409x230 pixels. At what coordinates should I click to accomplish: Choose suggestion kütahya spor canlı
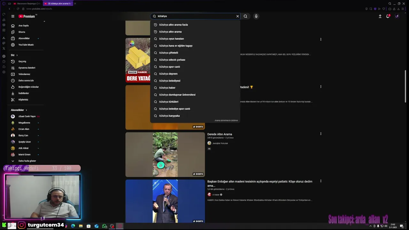click(195, 67)
